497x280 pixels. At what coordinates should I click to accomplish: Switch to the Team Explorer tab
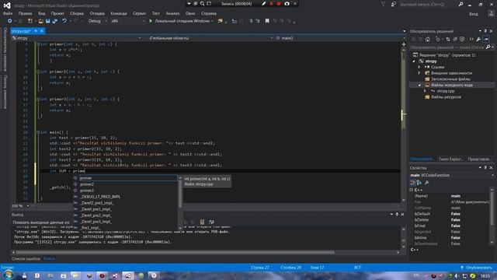450,159
